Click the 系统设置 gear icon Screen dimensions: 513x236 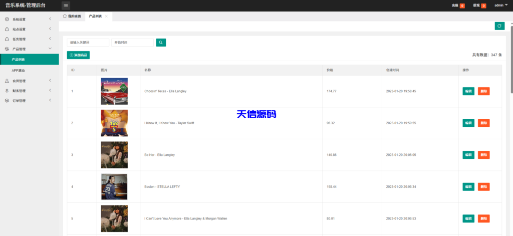tap(7, 20)
